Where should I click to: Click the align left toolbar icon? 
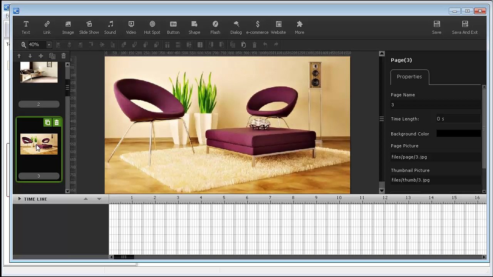point(59,45)
